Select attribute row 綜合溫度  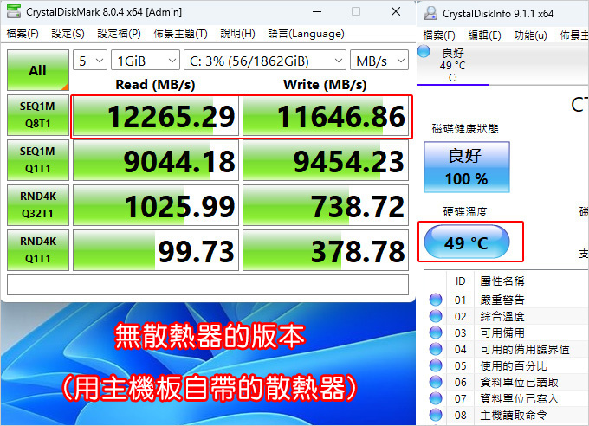507,316
